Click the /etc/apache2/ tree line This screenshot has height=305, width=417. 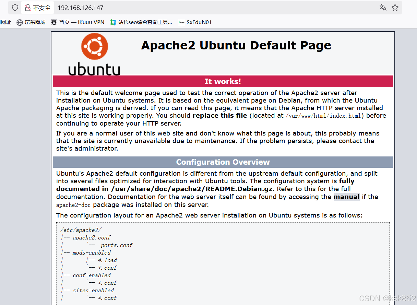coord(81,230)
